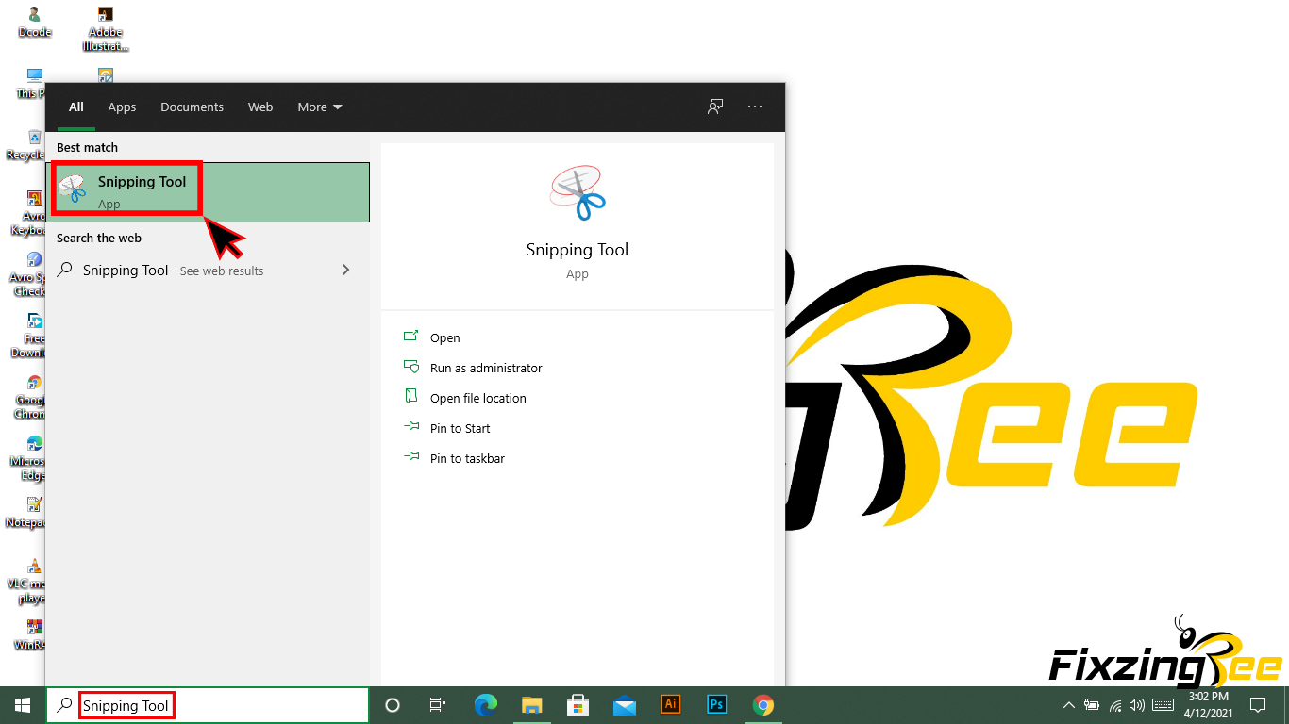Expand Snipping Tool web results arrow
This screenshot has width=1289, height=724.
(x=345, y=270)
